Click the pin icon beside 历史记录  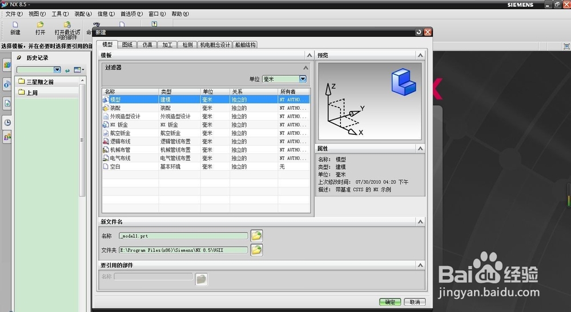pyautogui.click(x=19, y=58)
